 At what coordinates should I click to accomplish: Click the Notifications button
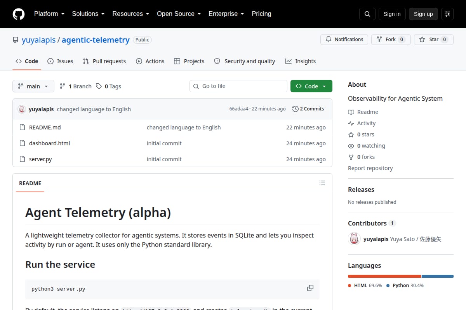(x=344, y=40)
